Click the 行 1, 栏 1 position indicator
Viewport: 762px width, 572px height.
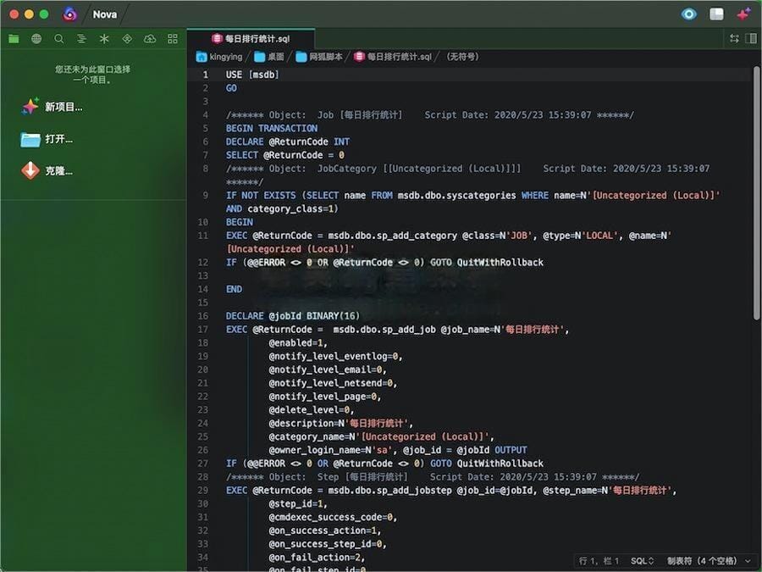point(599,561)
